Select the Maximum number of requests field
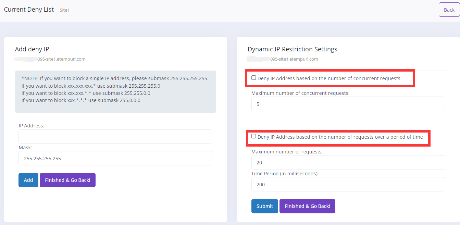The image size is (460, 225). [x=348, y=163]
